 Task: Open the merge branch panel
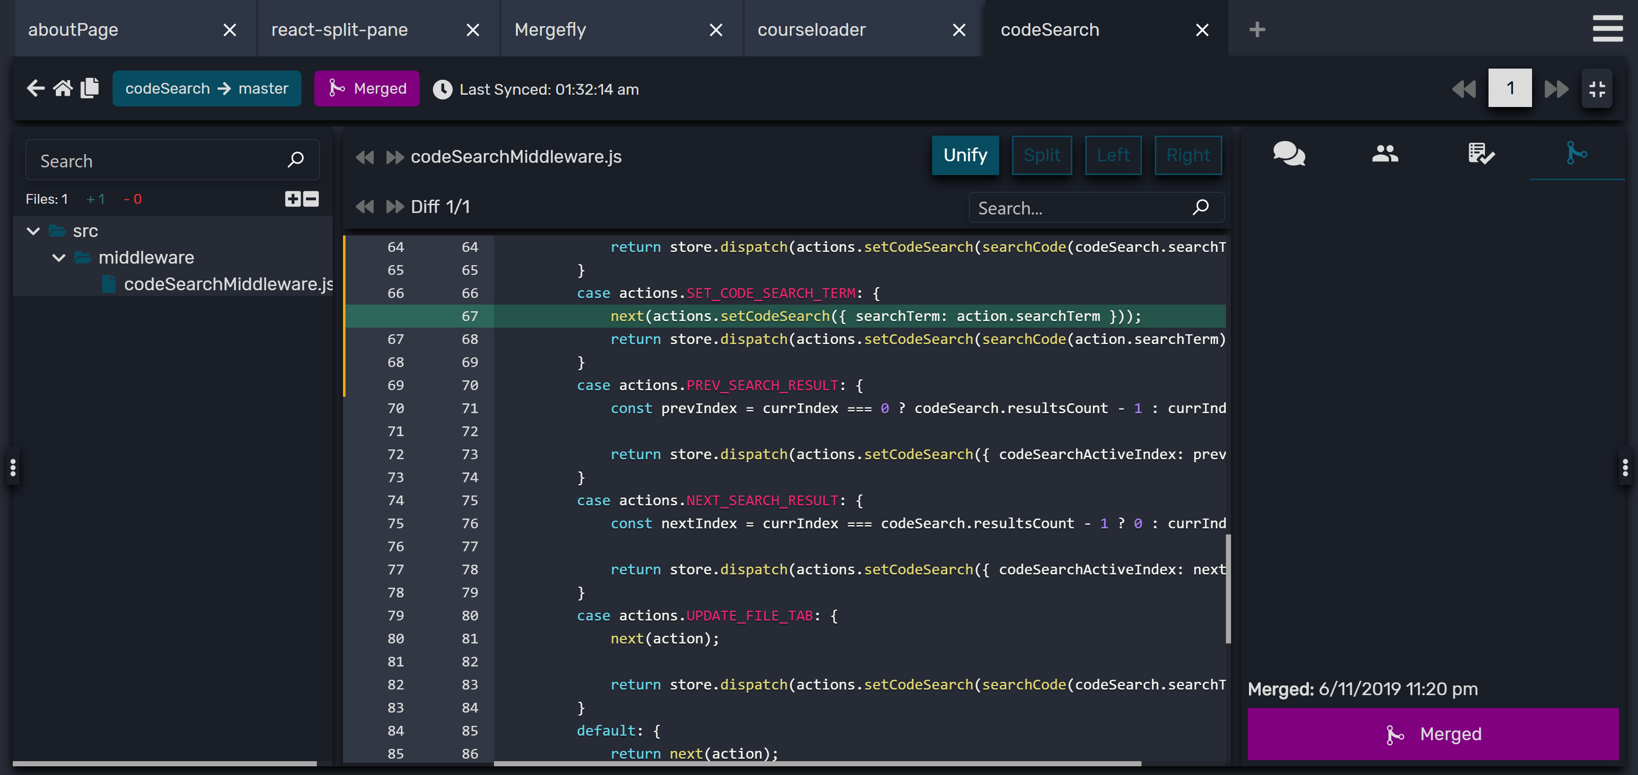click(1577, 153)
